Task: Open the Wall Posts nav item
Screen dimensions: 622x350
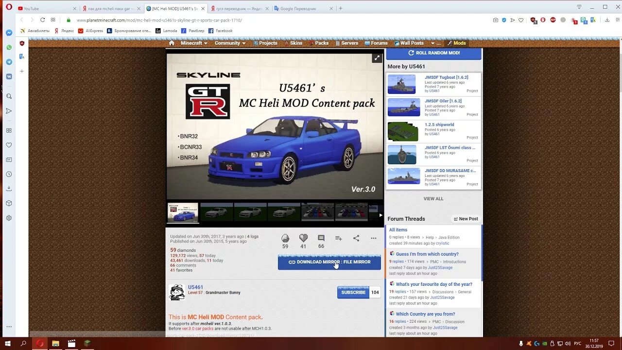Action: (409, 43)
